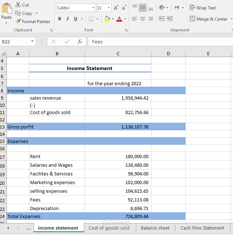The height and width of the screenshot is (235, 233).
Task: Open Clipboard dialog launcher
Action: point(51,30)
